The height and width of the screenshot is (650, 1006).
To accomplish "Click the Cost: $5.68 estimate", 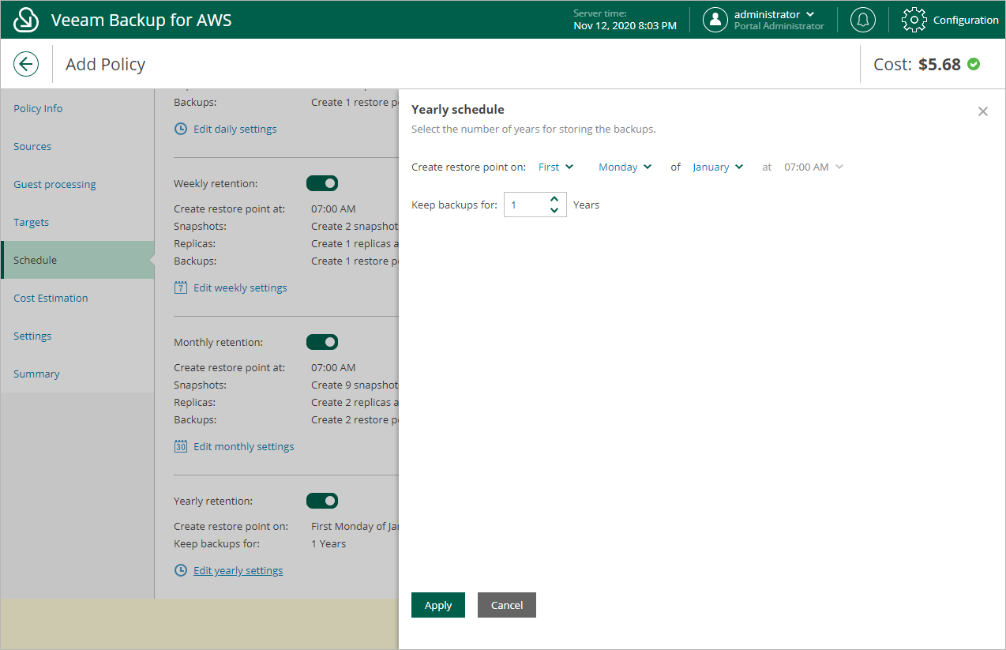I will pyautogui.click(x=917, y=64).
